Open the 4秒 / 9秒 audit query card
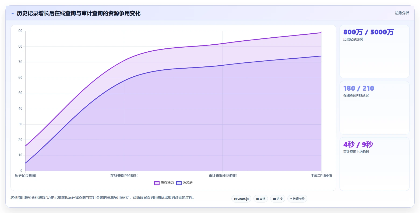 click(x=375, y=164)
